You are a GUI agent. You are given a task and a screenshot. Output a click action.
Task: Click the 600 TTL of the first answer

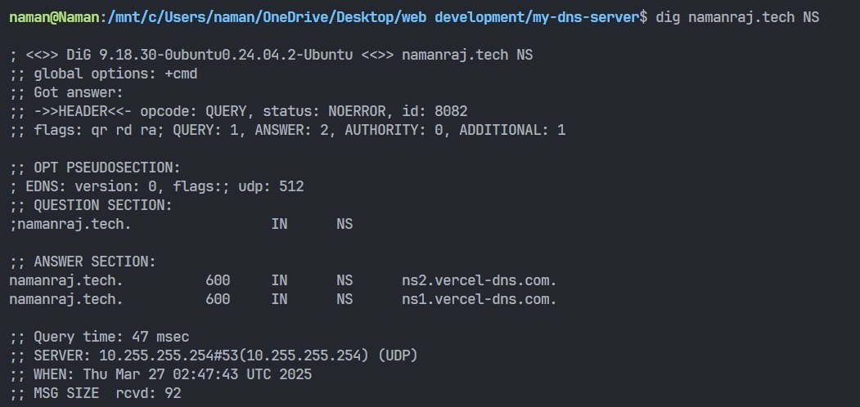[x=218, y=281]
